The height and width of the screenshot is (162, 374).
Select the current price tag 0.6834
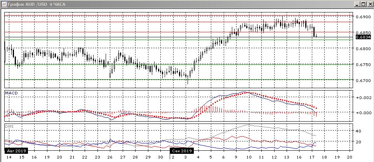click(x=364, y=37)
